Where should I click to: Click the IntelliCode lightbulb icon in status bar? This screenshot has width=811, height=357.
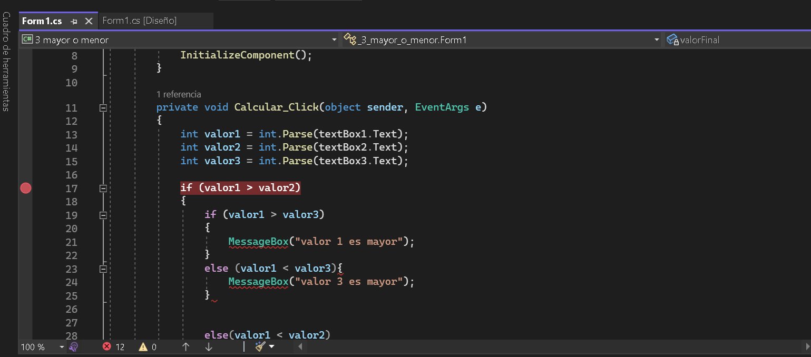point(74,346)
